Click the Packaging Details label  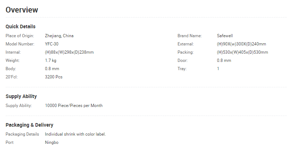coord(22,134)
